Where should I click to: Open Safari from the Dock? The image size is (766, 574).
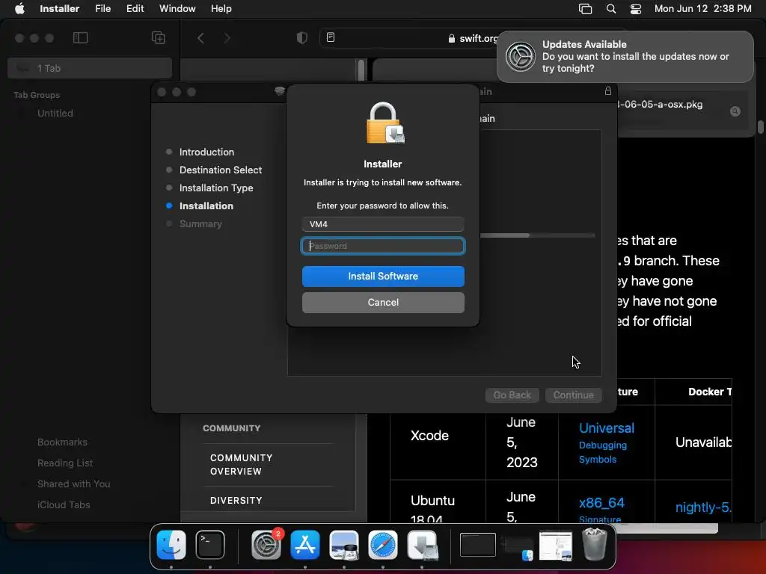[382, 545]
